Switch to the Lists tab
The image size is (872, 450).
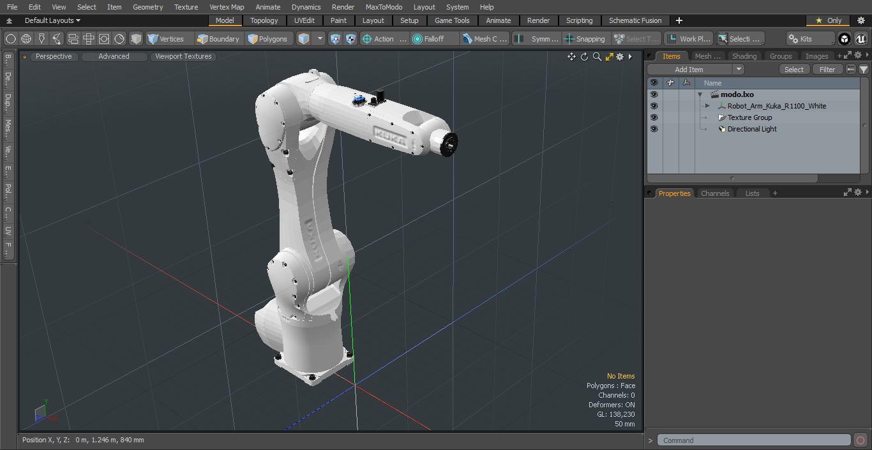(752, 193)
